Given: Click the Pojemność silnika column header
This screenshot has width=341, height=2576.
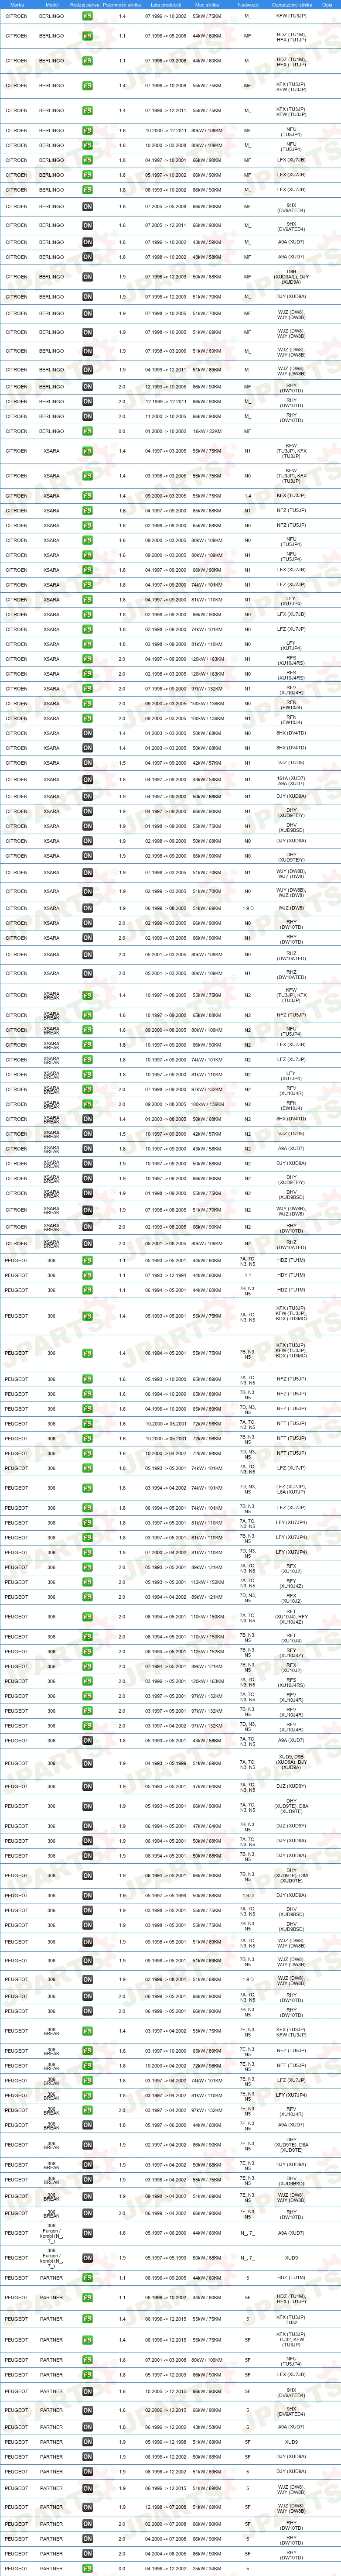Looking at the screenshot, I should 122,4.
